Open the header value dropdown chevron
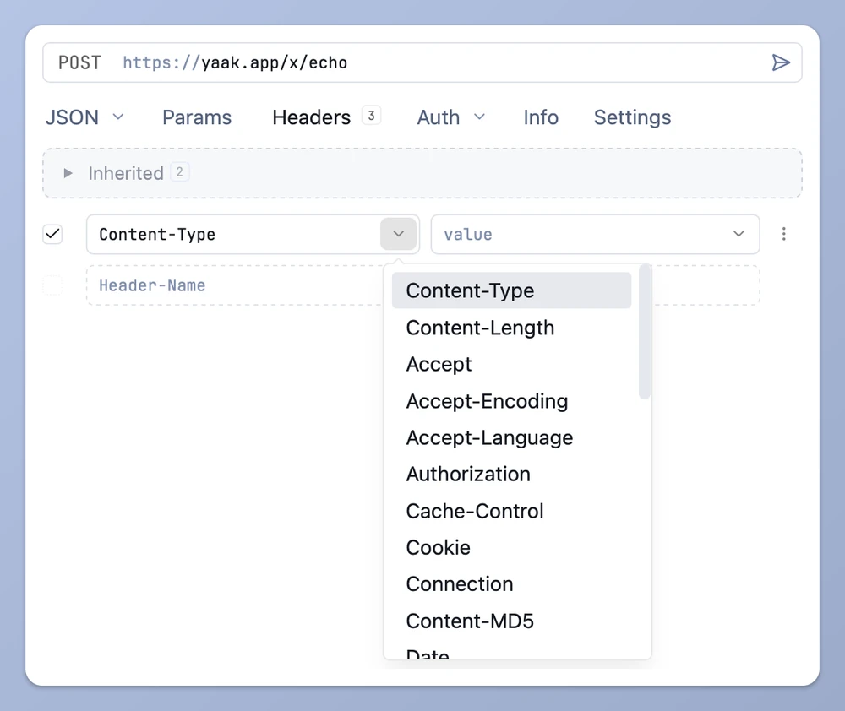This screenshot has width=845, height=711. pyautogui.click(x=739, y=234)
